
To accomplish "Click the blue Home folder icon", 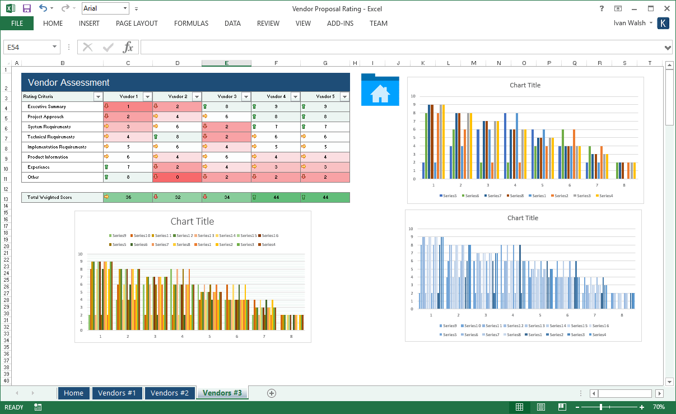I will coord(380,90).
